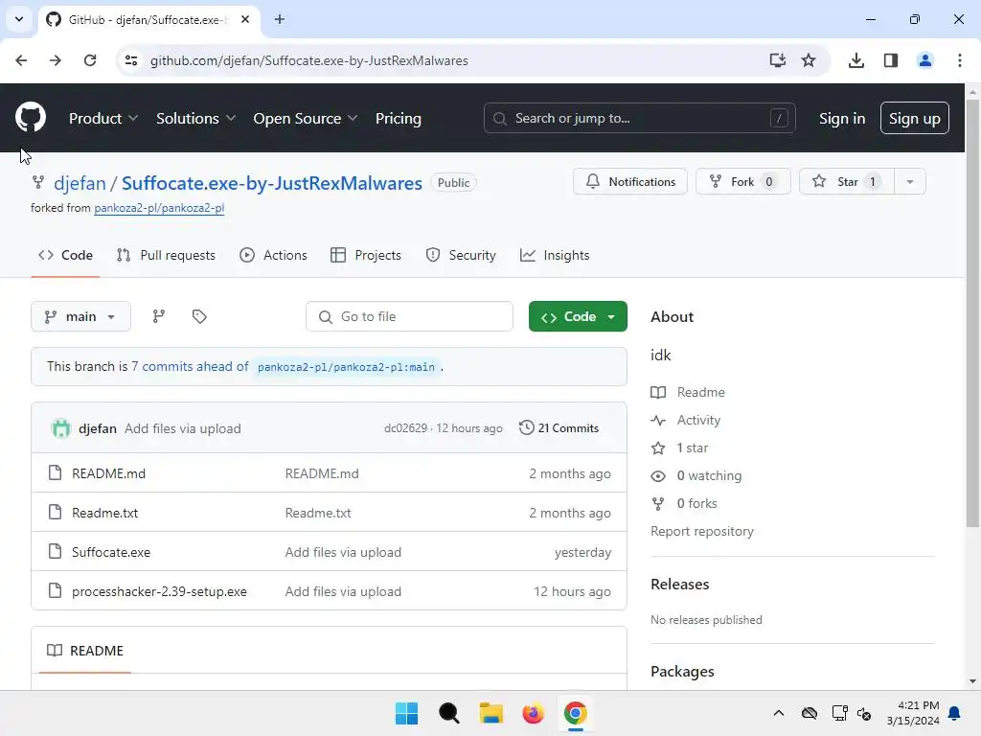981x736 pixels.
Task: Click the djefan avatar in the commit row
Action: click(61, 428)
